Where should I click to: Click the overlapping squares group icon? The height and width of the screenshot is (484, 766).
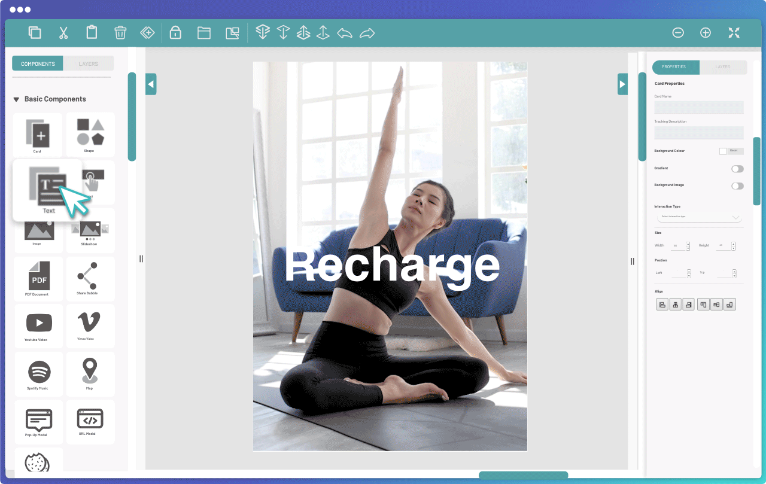pyautogui.click(x=232, y=33)
